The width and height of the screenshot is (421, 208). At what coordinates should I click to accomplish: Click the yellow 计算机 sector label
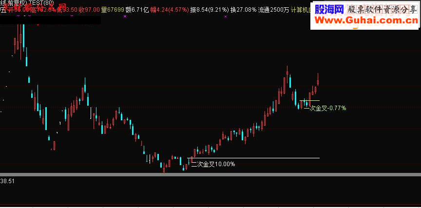coord(301,10)
